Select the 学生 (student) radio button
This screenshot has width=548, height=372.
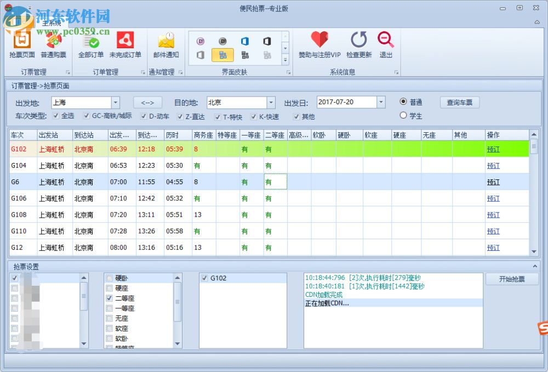403,115
